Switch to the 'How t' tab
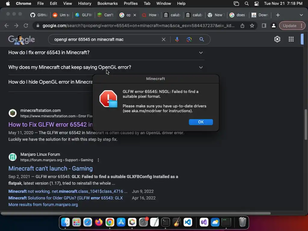Viewport: 308px width, 231px height. pos(150,15)
